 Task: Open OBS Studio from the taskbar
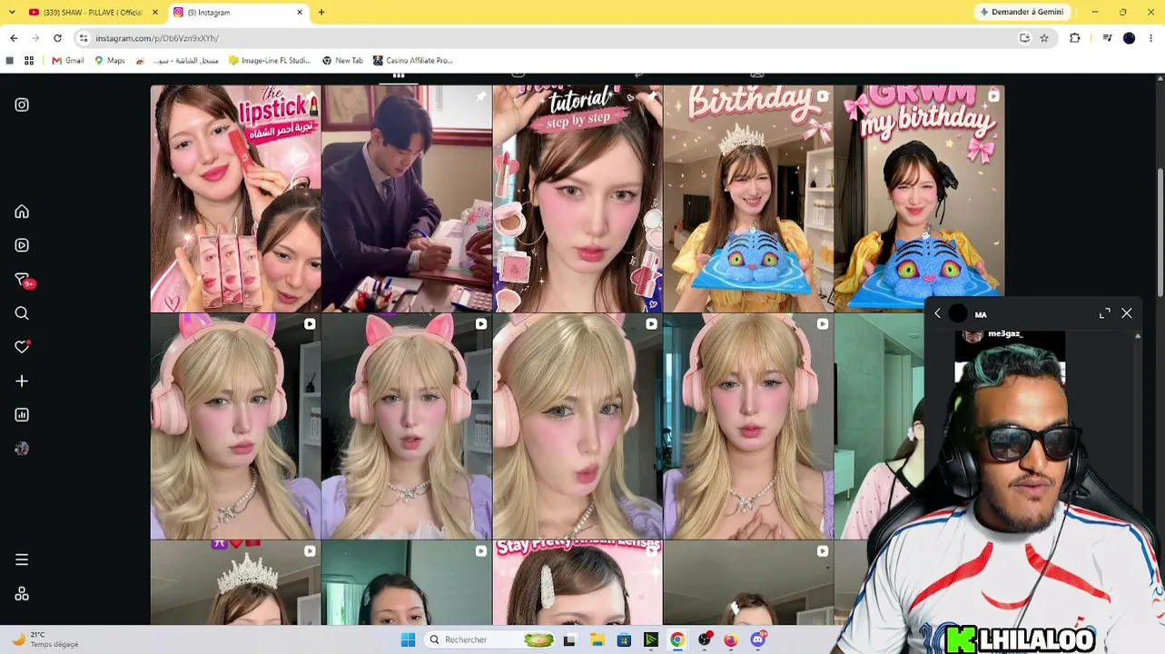tap(705, 639)
